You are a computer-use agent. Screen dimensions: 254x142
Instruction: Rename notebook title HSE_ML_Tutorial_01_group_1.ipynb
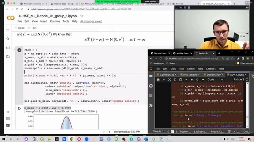pos(50,16)
